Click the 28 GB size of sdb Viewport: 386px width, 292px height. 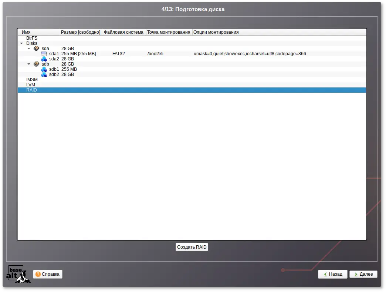pyautogui.click(x=67, y=64)
